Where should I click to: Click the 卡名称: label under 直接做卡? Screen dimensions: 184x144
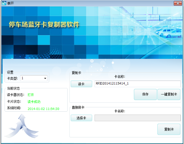pyautogui.click(x=120, y=111)
